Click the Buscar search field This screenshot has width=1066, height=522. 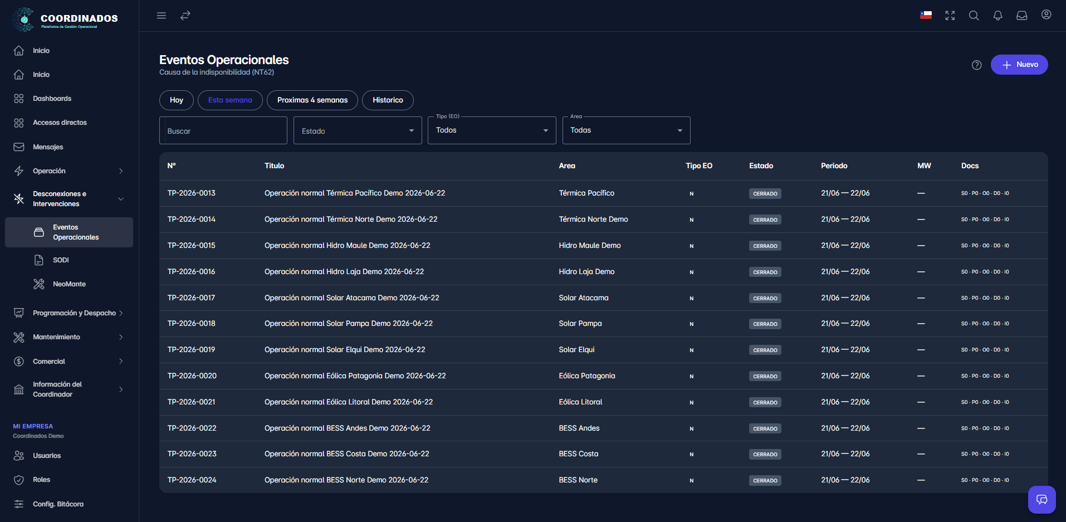[x=223, y=130]
